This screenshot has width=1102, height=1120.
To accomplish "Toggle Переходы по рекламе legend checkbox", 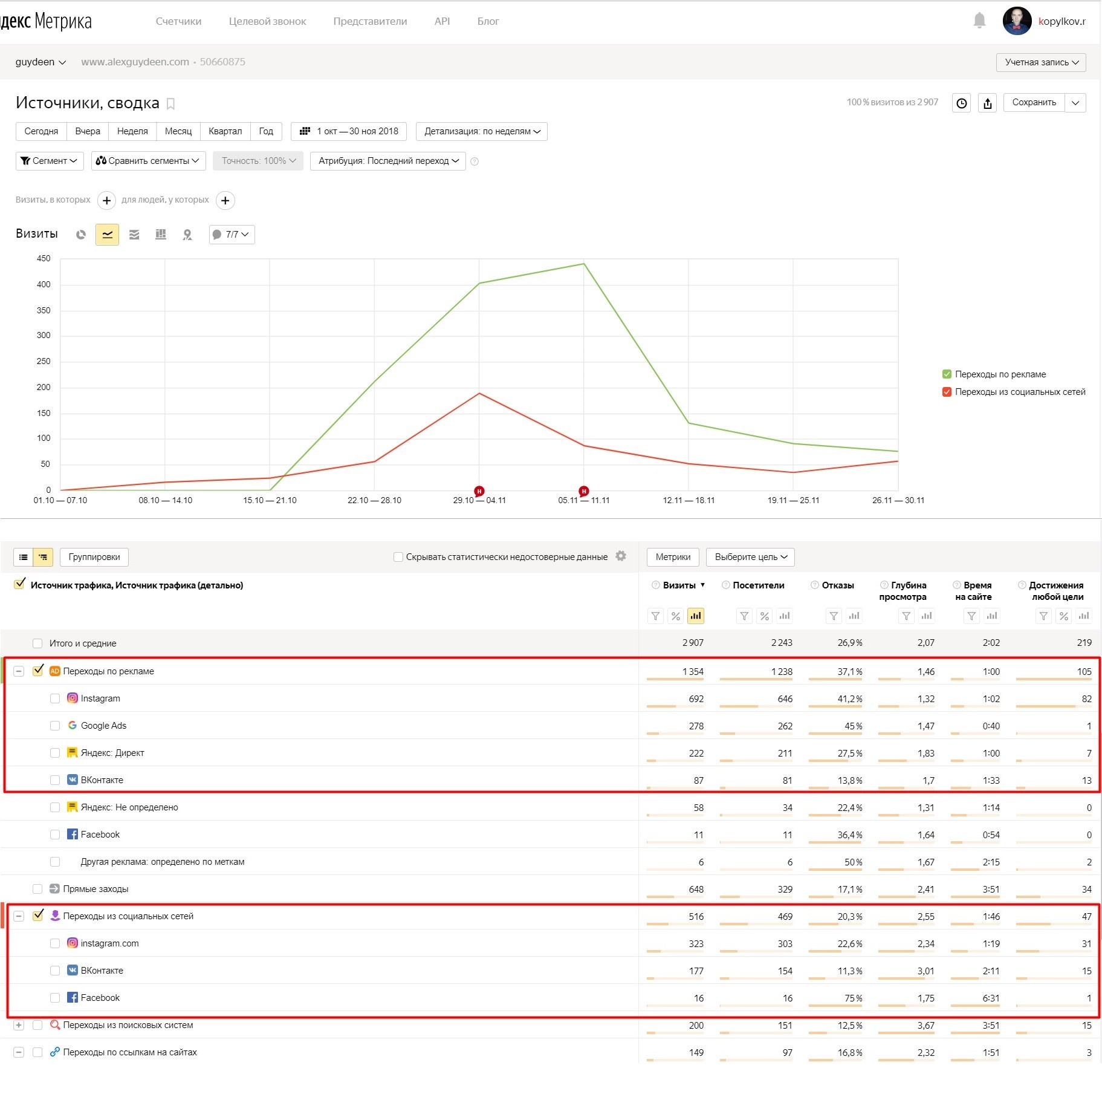I will 947,374.
